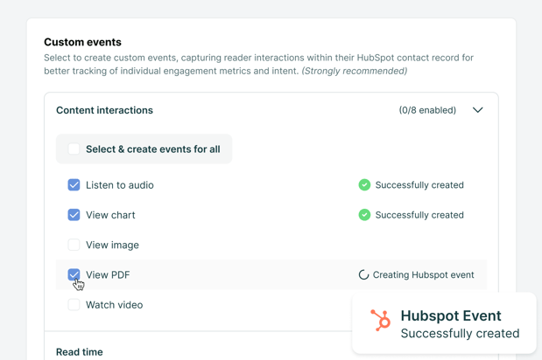
Task: Click the Watch video label
Action: pyautogui.click(x=114, y=305)
